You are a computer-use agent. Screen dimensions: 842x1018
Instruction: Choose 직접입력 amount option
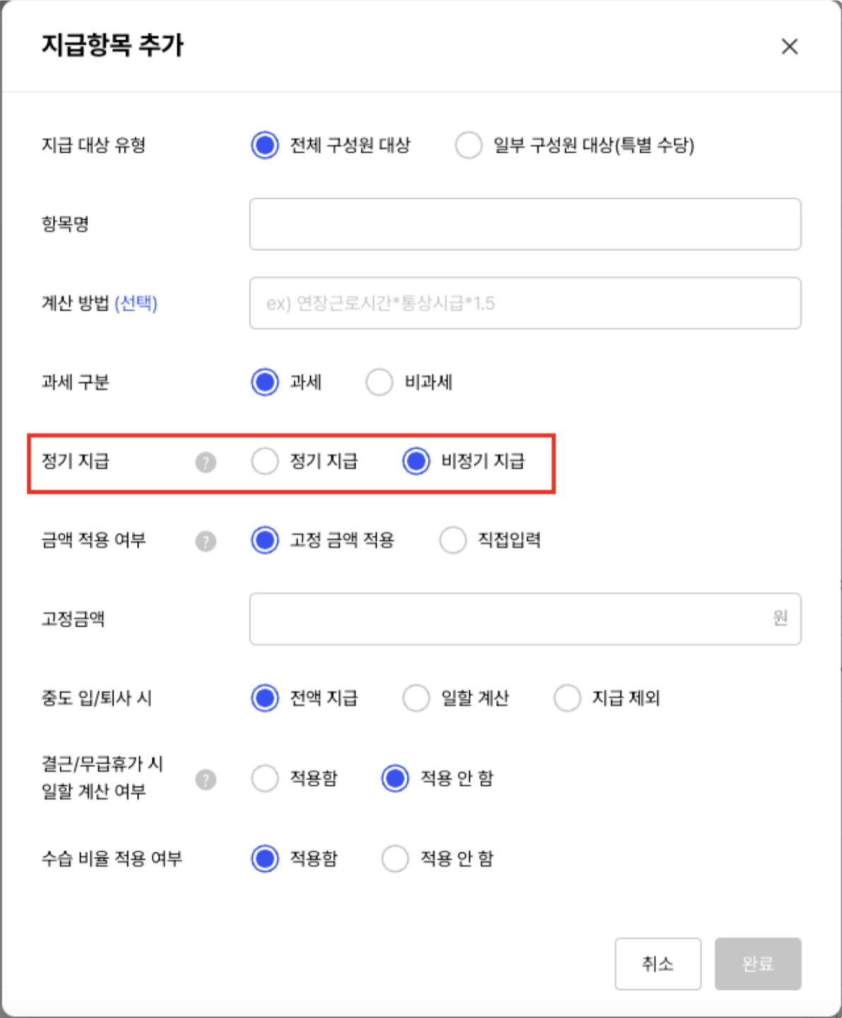pos(453,540)
